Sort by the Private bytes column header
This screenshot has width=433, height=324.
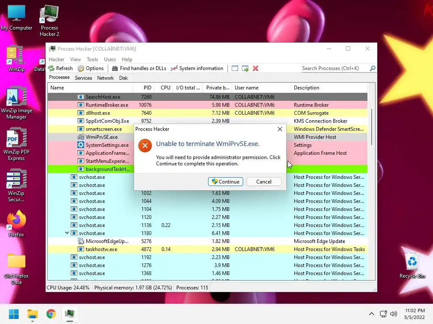pyautogui.click(x=217, y=88)
